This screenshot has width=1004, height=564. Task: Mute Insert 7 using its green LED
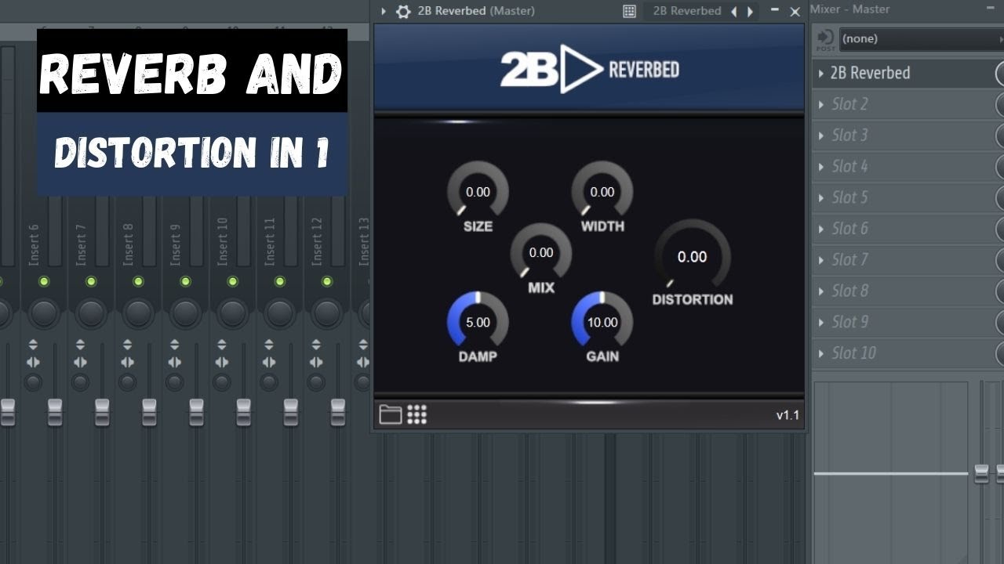(x=91, y=281)
